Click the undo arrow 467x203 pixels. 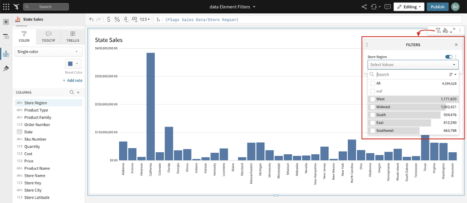point(91,19)
